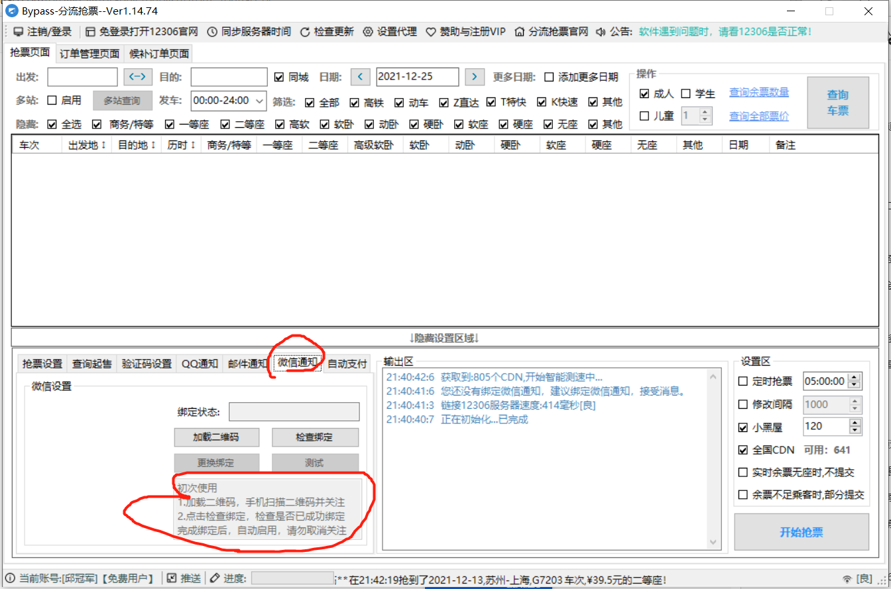Click the pencil icon beside 进度
Screen dimensions: 891x589
click(x=215, y=578)
